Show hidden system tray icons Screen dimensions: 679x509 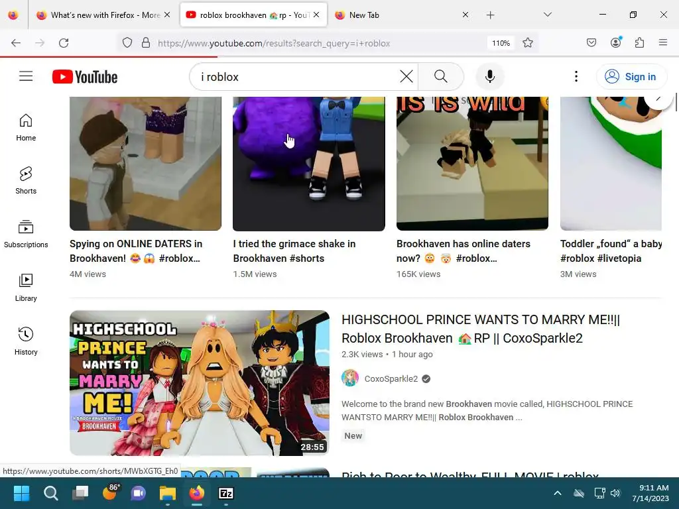(558, 493)
